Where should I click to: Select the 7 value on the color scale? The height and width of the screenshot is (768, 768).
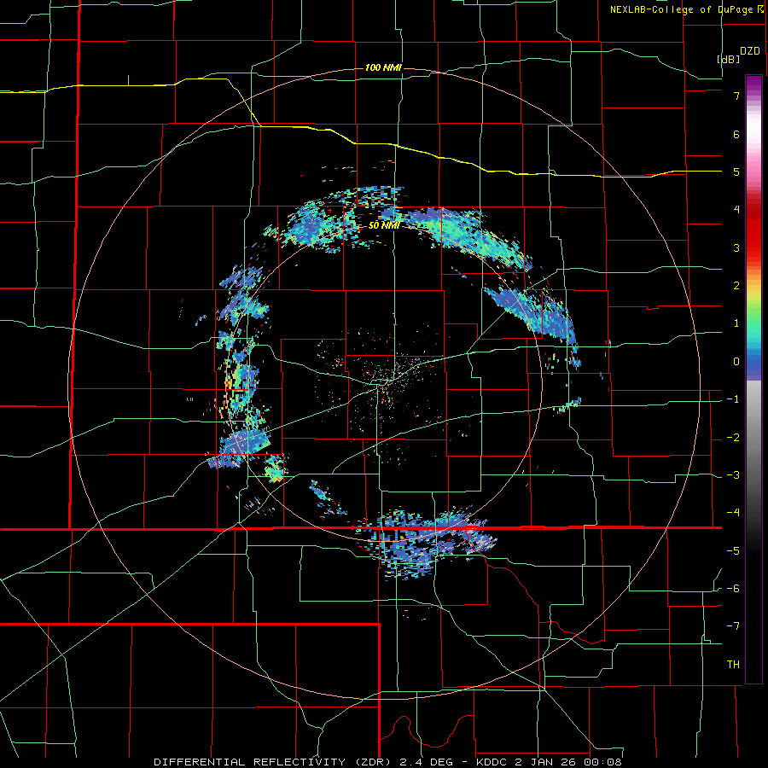[x=736, y=96]
